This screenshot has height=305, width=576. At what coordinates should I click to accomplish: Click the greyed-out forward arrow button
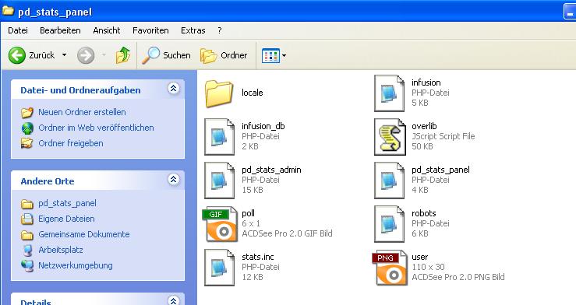click(86, 55)
